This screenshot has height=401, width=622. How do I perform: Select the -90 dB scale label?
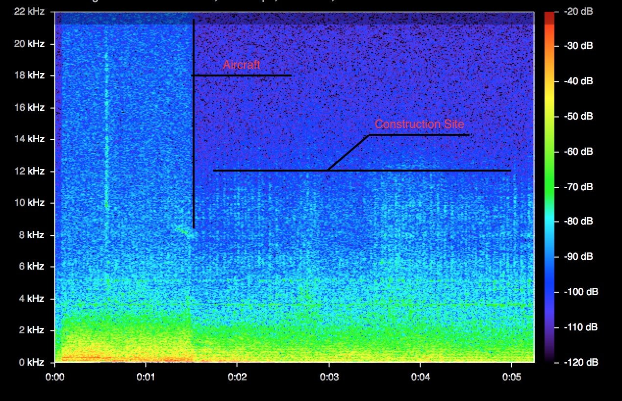579,257
